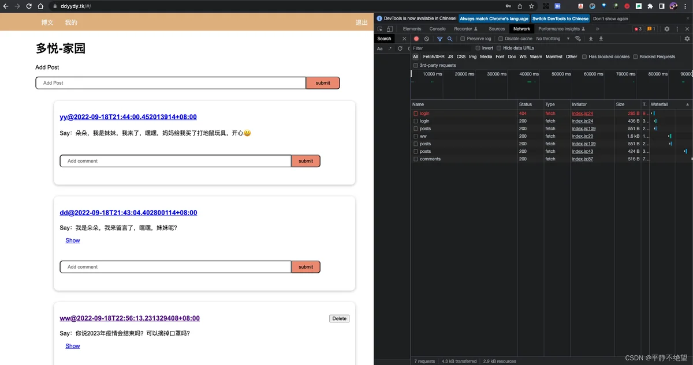Viewport: 693px width, 365px height.
Task: Click Show under dd's post
Action: (73, 240)
